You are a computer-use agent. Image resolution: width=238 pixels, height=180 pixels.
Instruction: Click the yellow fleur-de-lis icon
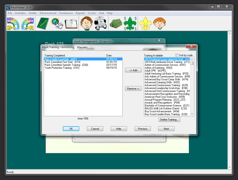pos(146,23)
